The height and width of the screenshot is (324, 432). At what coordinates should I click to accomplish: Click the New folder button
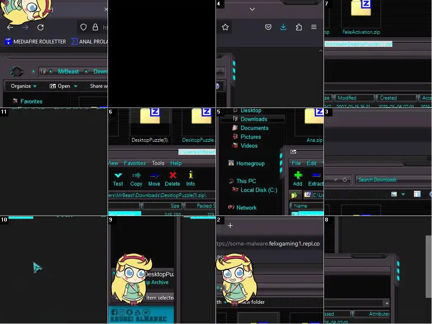click(252, 302)
